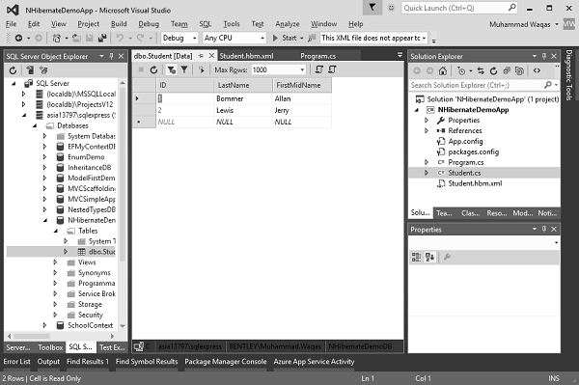The image size is (579, 385).
Task: Click the Undo toolbar icon
Action: pyautogui.click(x=120, y=38)
